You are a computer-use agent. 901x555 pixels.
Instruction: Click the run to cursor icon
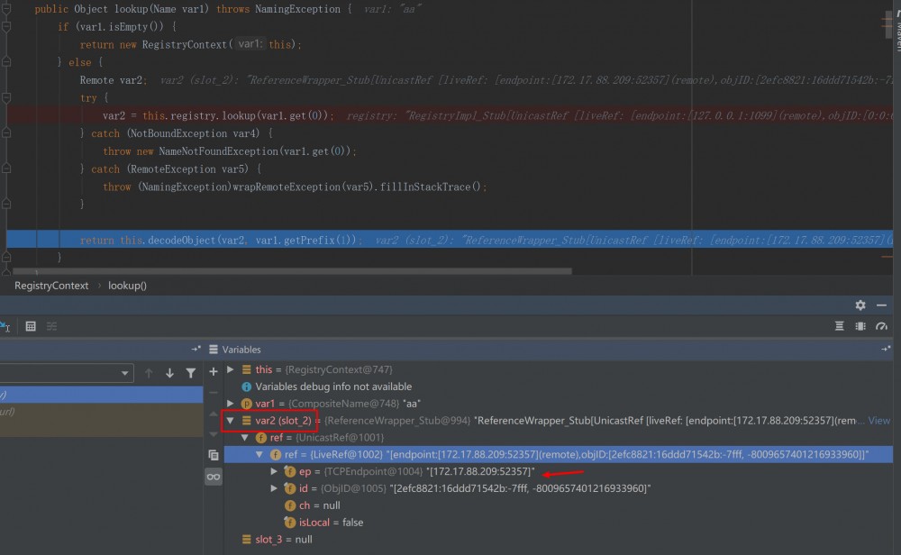(5, 326)
